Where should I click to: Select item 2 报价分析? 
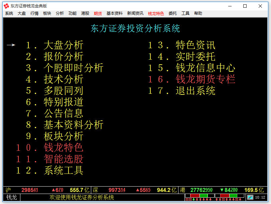click(x=54, y=57)
